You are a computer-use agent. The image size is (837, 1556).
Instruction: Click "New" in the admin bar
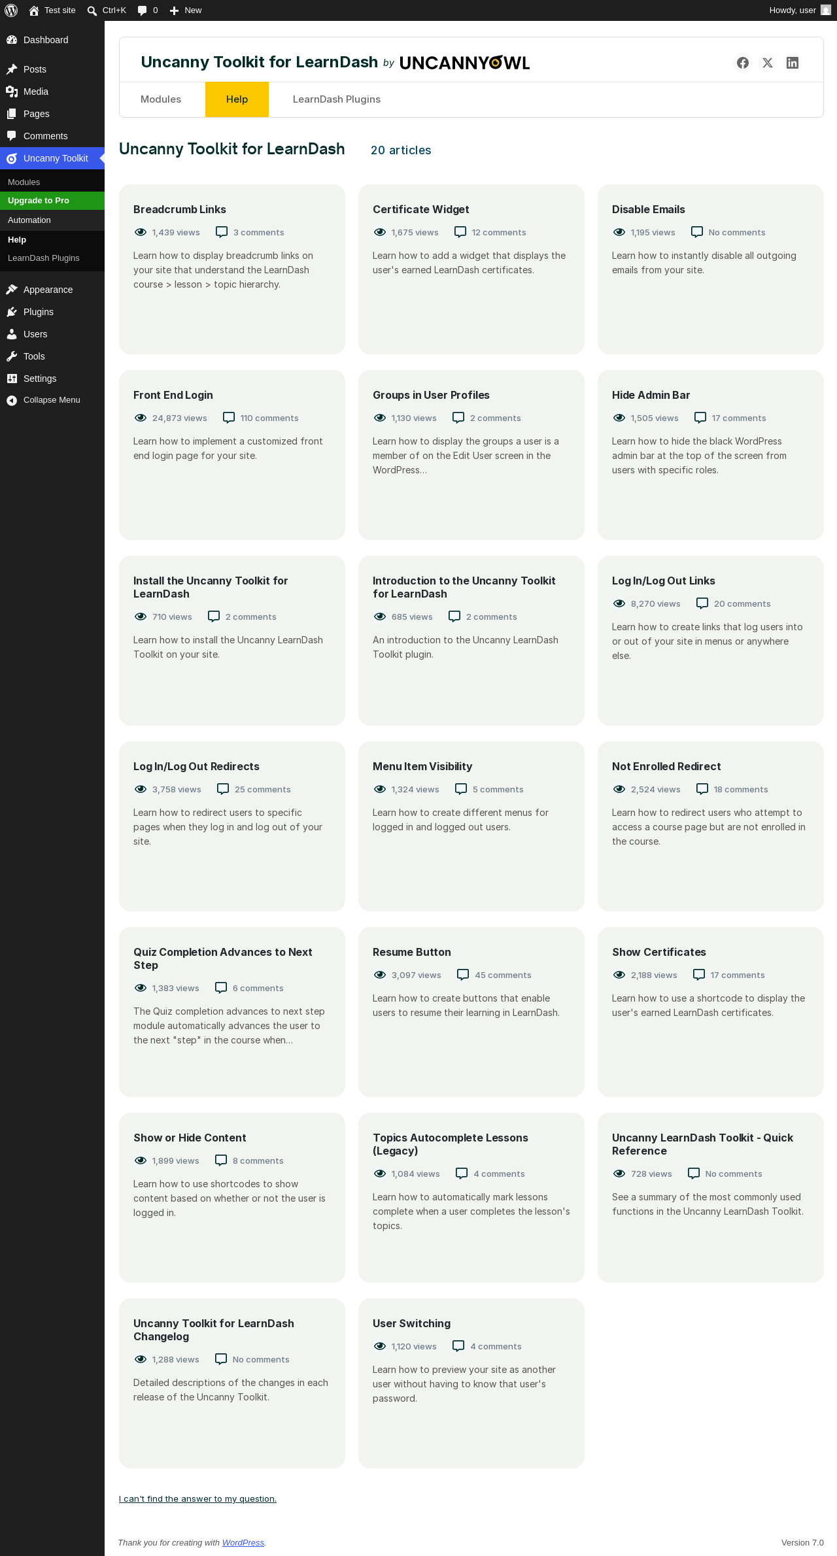tap(193, 10)
